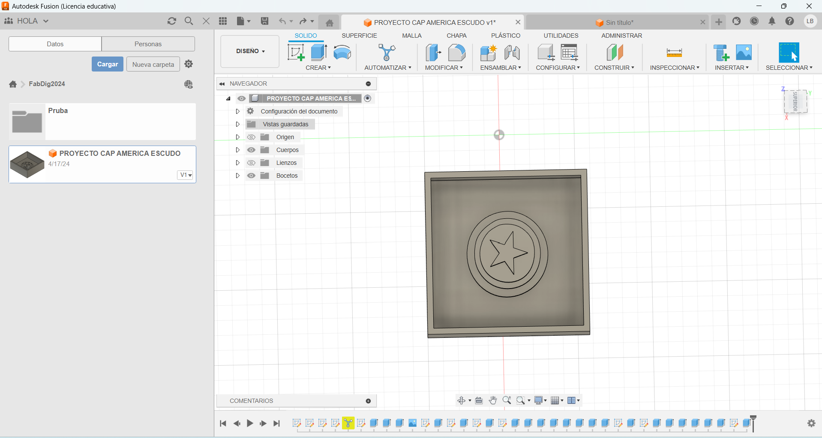Activate the Select tool icon

[x=789, y=53]
